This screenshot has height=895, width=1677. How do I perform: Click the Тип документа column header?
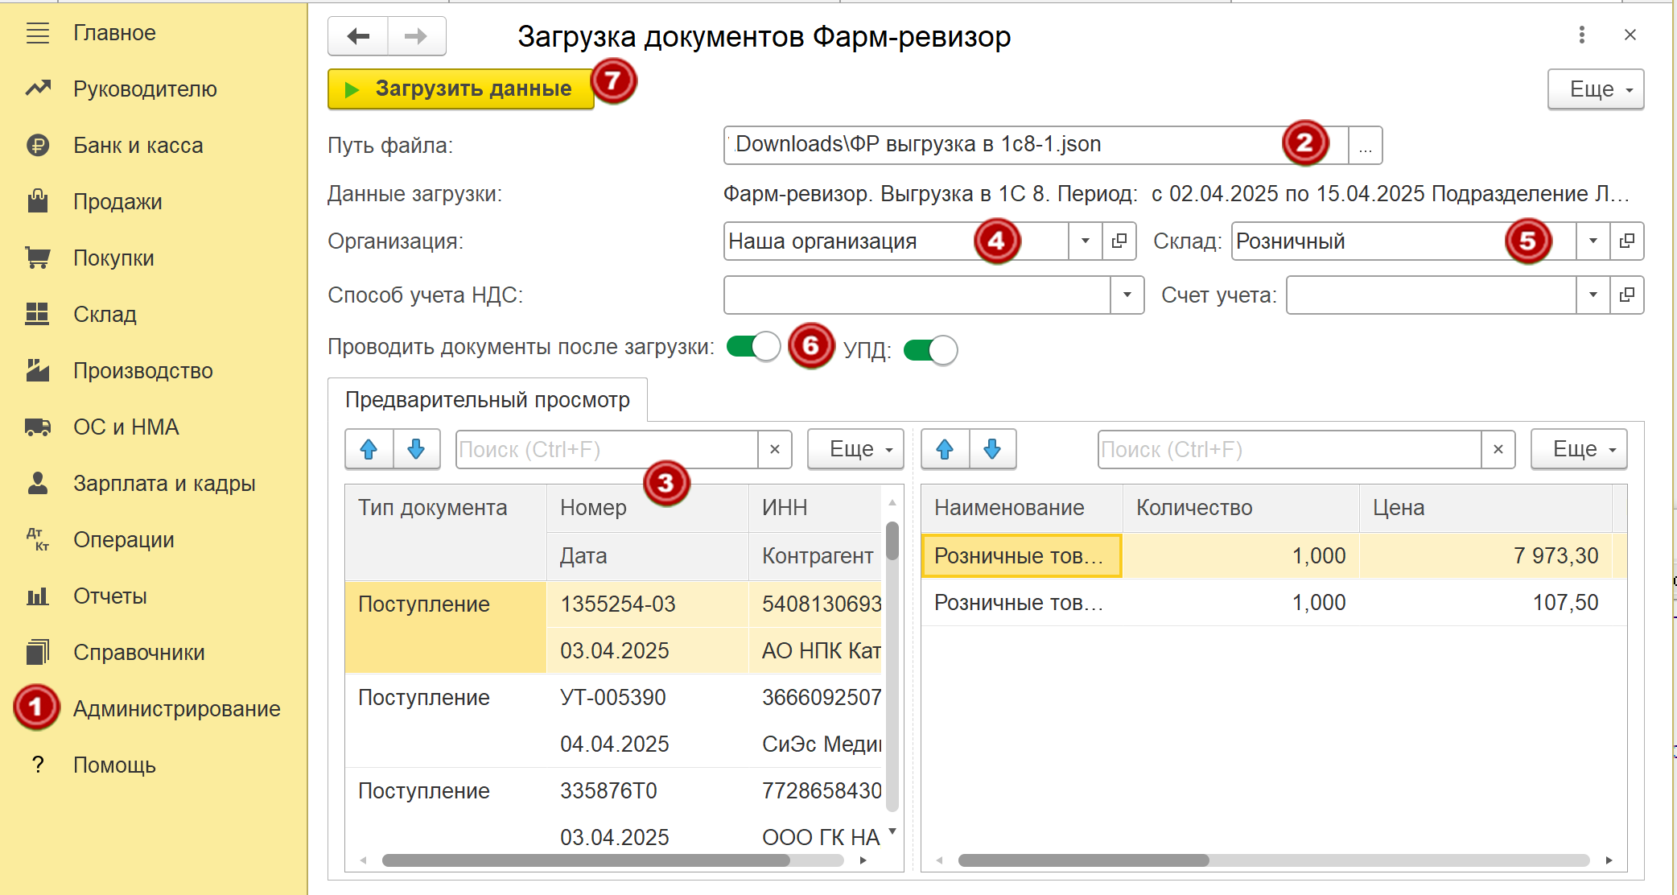tap(446, 532)
